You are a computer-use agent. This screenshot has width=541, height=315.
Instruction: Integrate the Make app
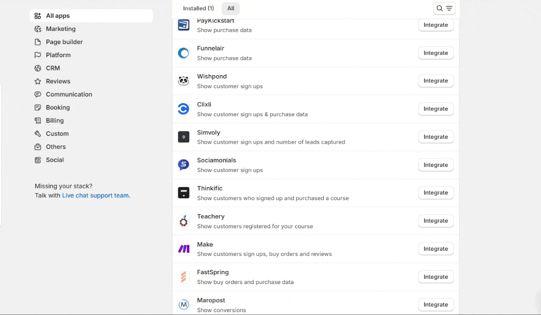coord(436,249)
